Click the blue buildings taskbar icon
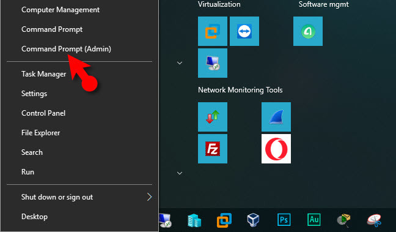Image resolution: width=396 pixels, height=232 pixels. coord(194,220)
